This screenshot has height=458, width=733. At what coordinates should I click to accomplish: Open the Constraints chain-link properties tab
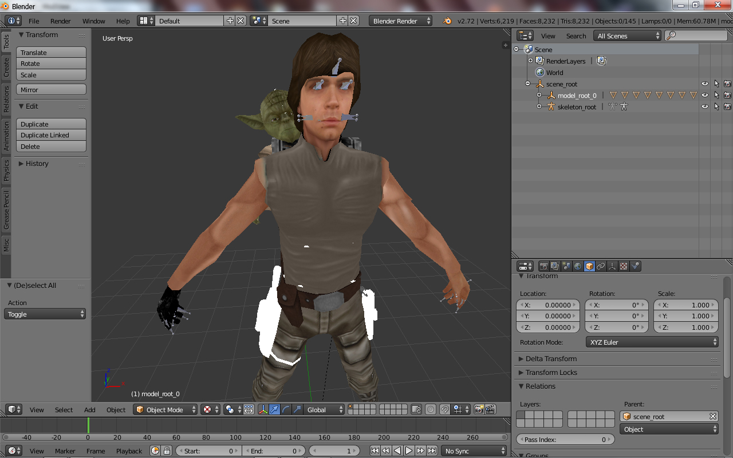click(601, 266)
